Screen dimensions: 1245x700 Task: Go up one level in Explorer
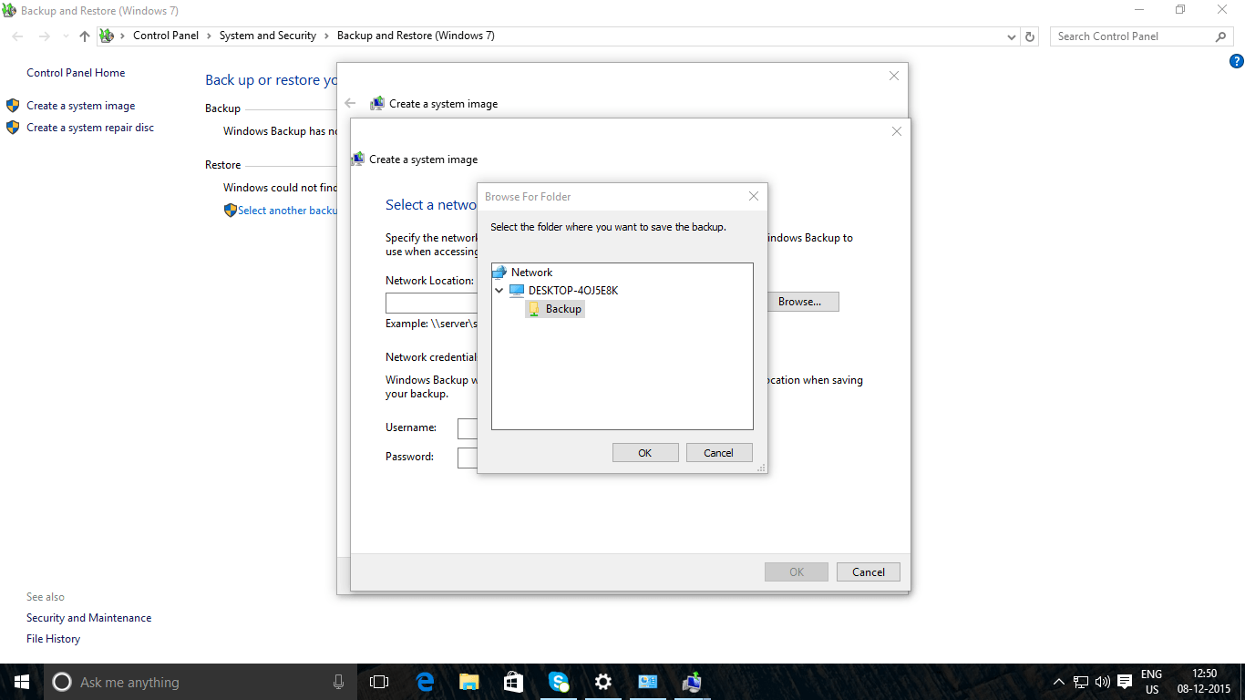(85, 36)
